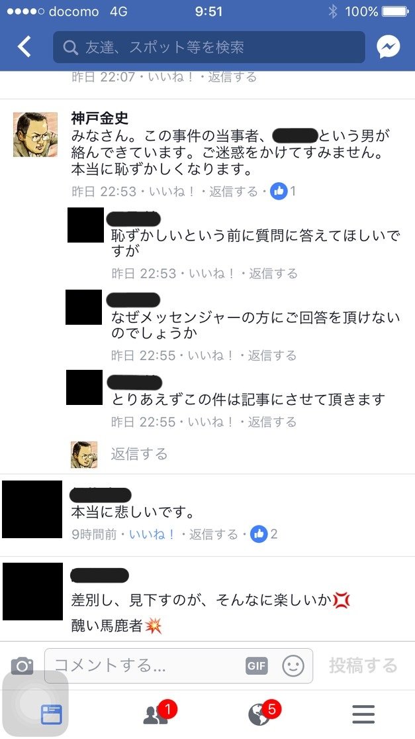Open 神戸金史's profile name
Viewport: 415px width, 739px height.
pyautogui.click(x=100, y=118)
